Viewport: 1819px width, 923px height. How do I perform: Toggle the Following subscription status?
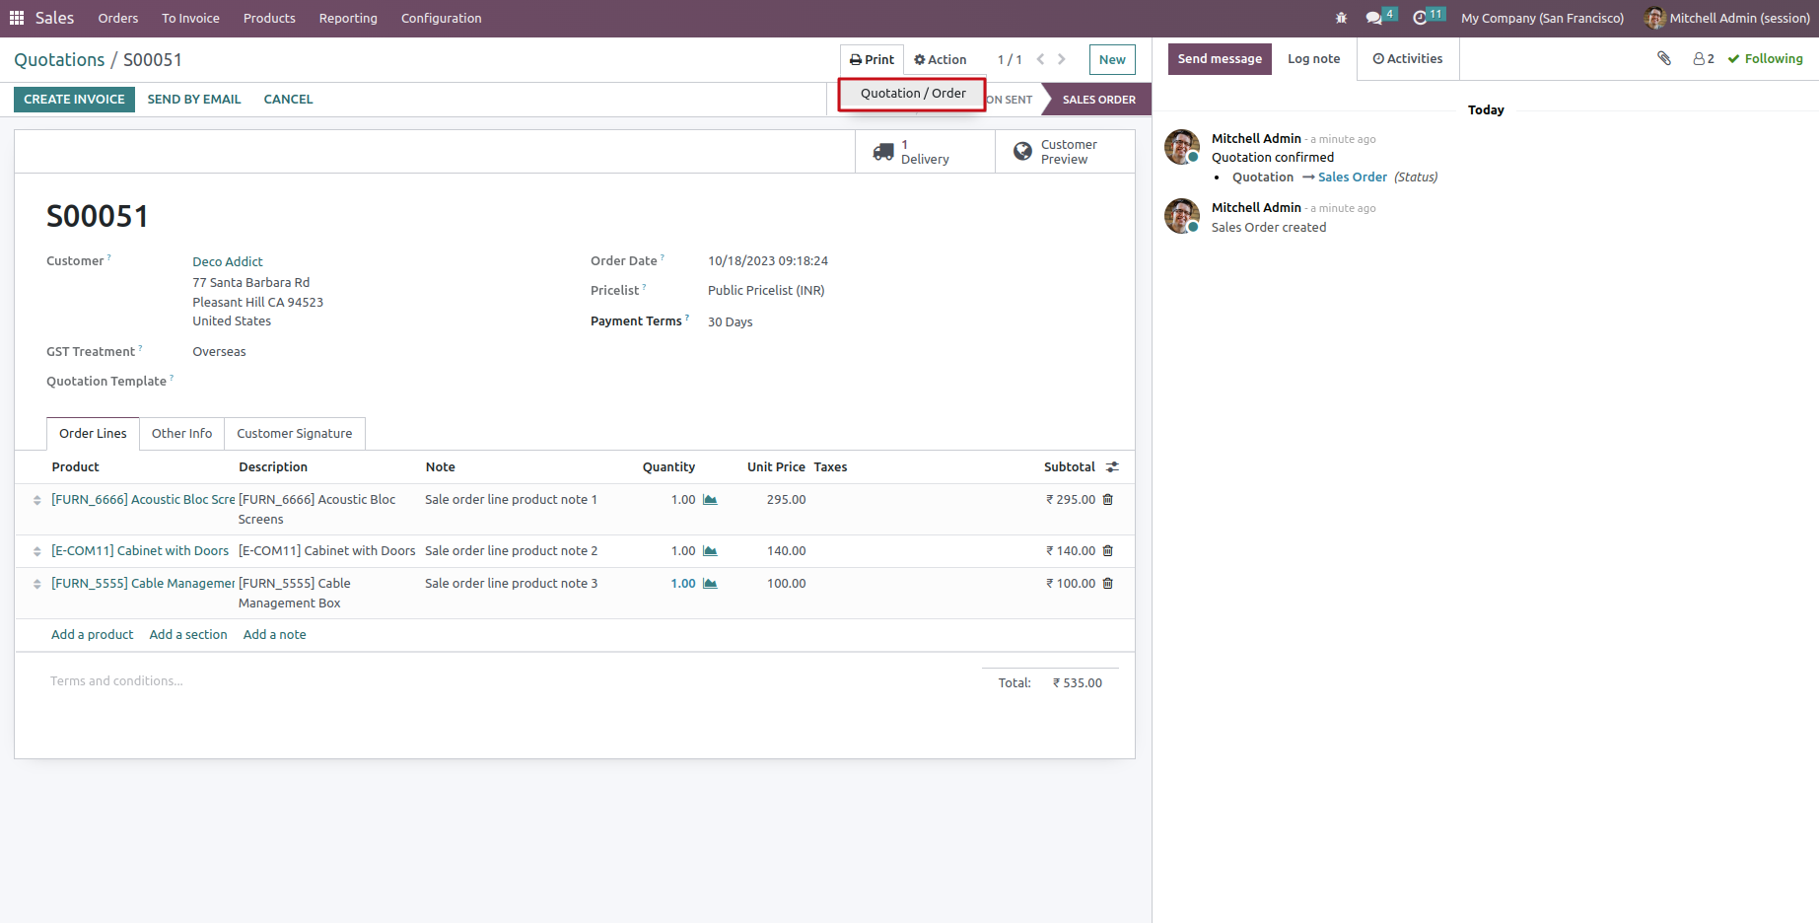[1765, 58]
